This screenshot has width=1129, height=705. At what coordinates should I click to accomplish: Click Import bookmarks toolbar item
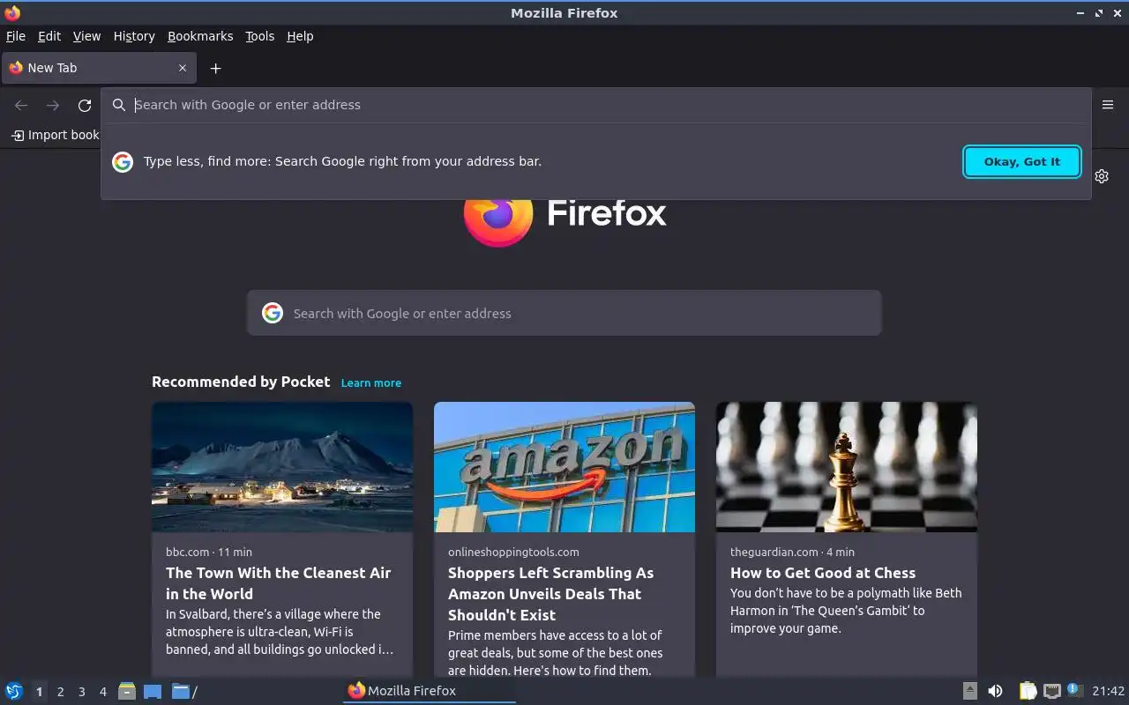55,135
